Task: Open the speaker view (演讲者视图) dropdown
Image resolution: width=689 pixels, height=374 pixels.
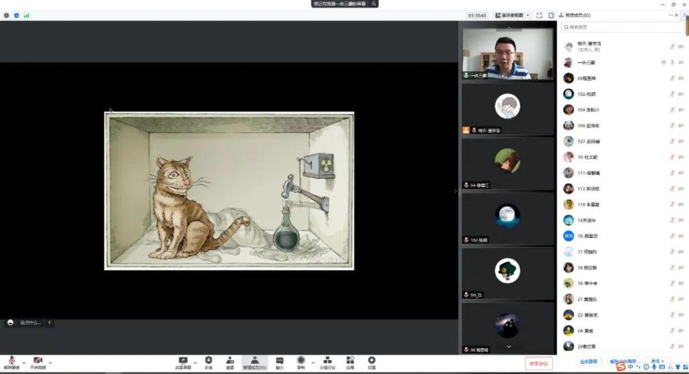Action: coord(512,15)
